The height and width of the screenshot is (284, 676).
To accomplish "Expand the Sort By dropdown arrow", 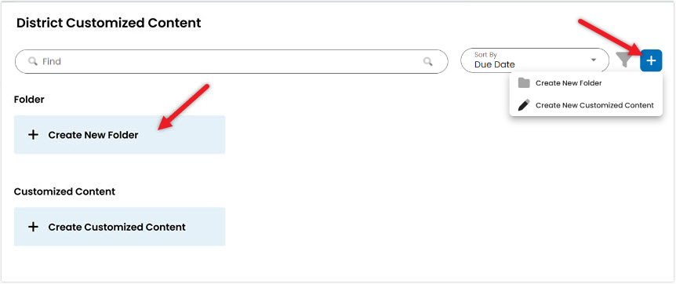I will click(594, 60).
